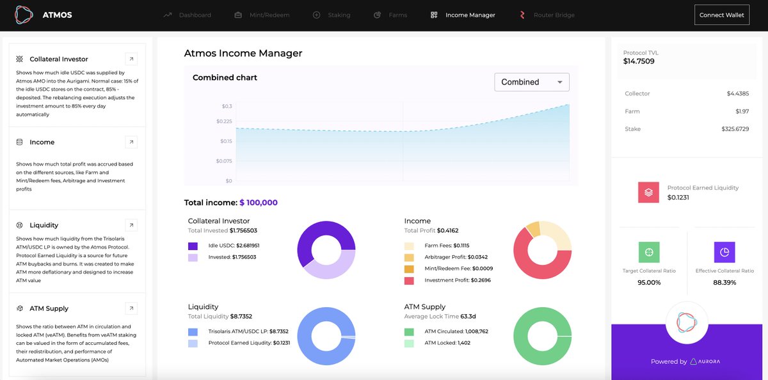
Task: Click the Protocol Earned Liquidity layers icon
Action: click(648, 193)
